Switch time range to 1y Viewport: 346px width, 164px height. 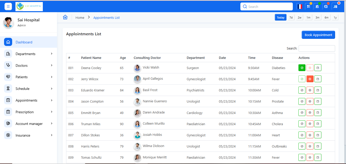point(335,18)
